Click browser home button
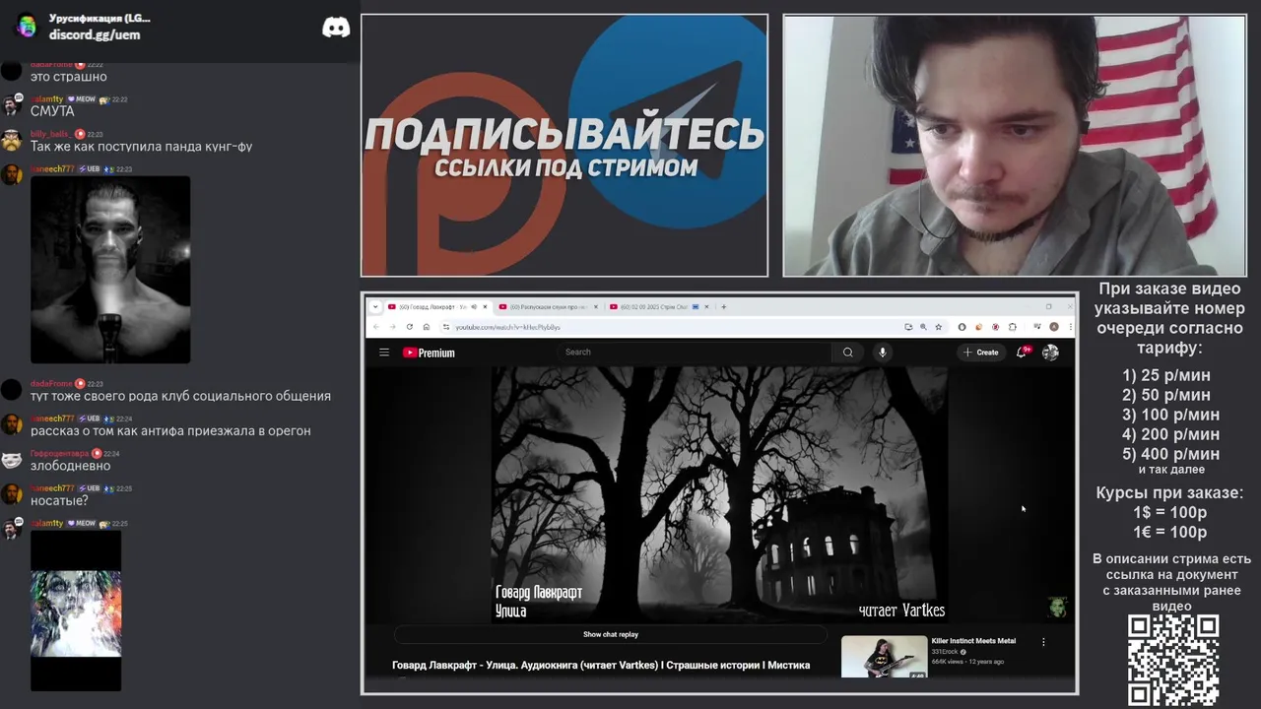1261x709 pixels. (426, 327)
